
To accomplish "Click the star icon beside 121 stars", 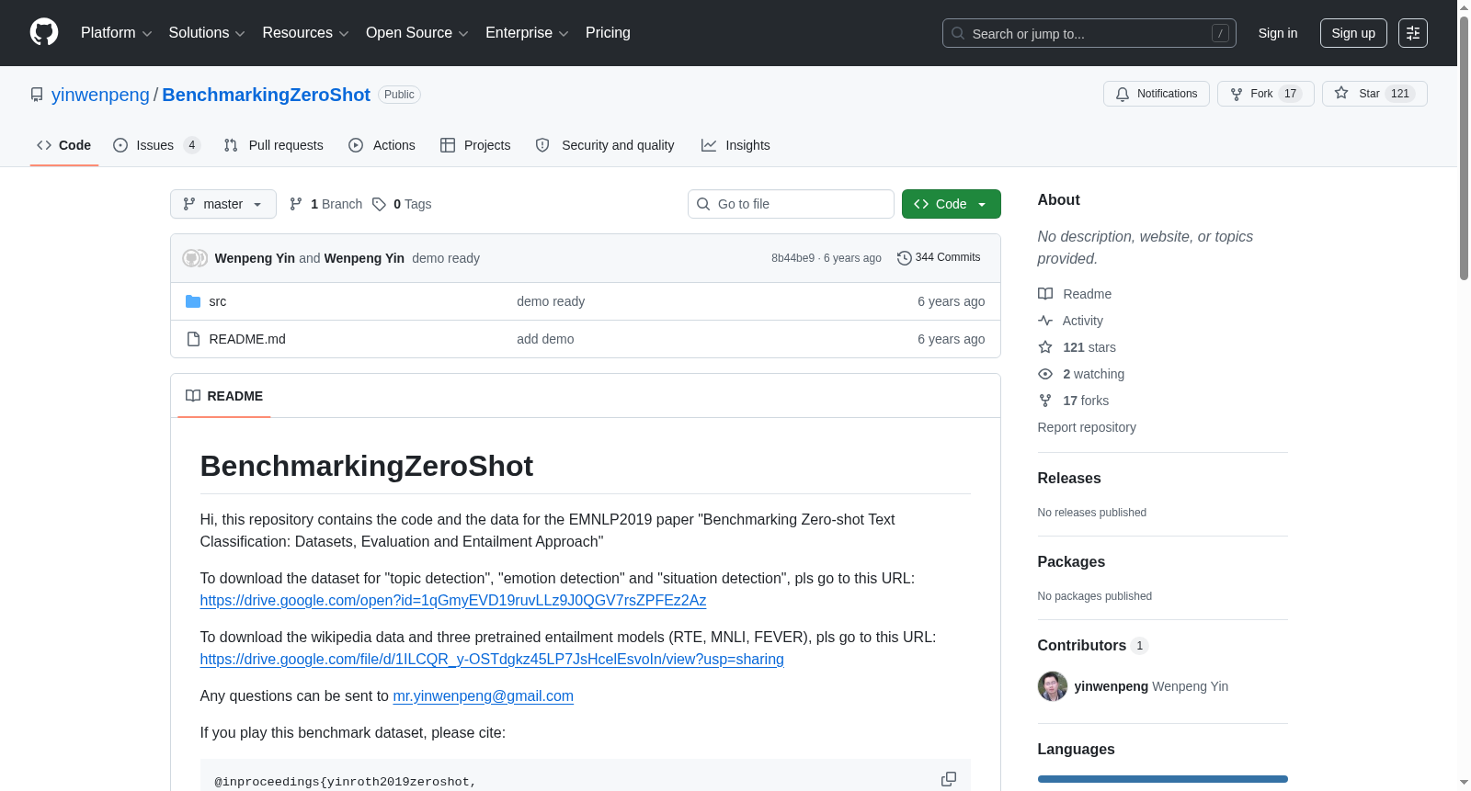I will 1045,347.
